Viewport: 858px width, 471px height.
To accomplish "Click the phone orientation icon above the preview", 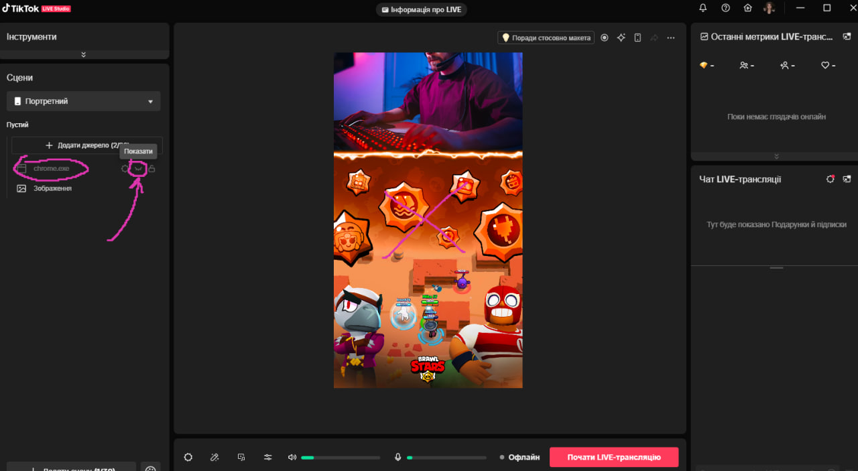I will click(x=638, y=38).
